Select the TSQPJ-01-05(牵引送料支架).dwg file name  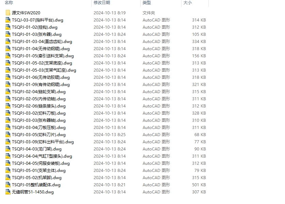pyautogui.click(x=43, y=56)
